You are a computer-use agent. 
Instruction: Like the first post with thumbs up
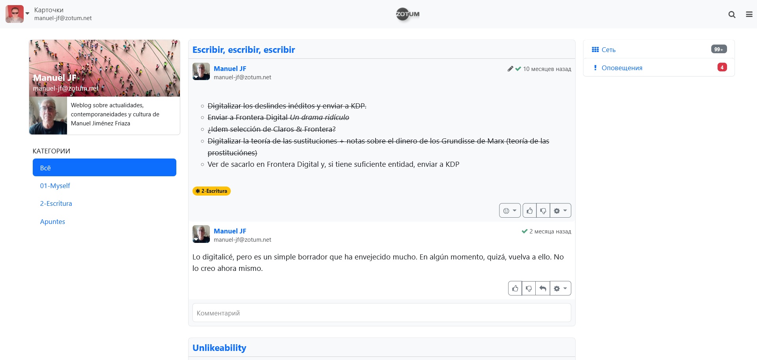click(529, 211)
